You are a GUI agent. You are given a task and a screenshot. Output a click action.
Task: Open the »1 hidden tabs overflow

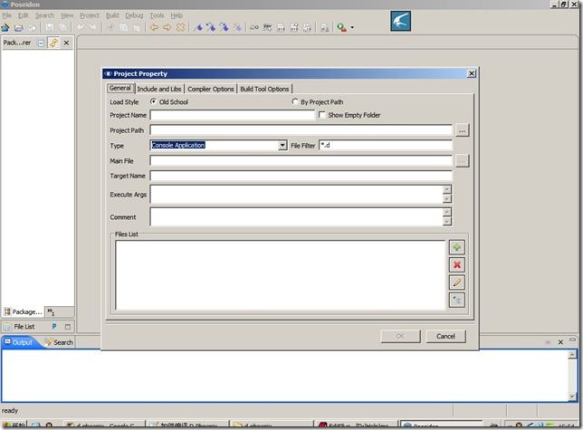tap(51, 311)
